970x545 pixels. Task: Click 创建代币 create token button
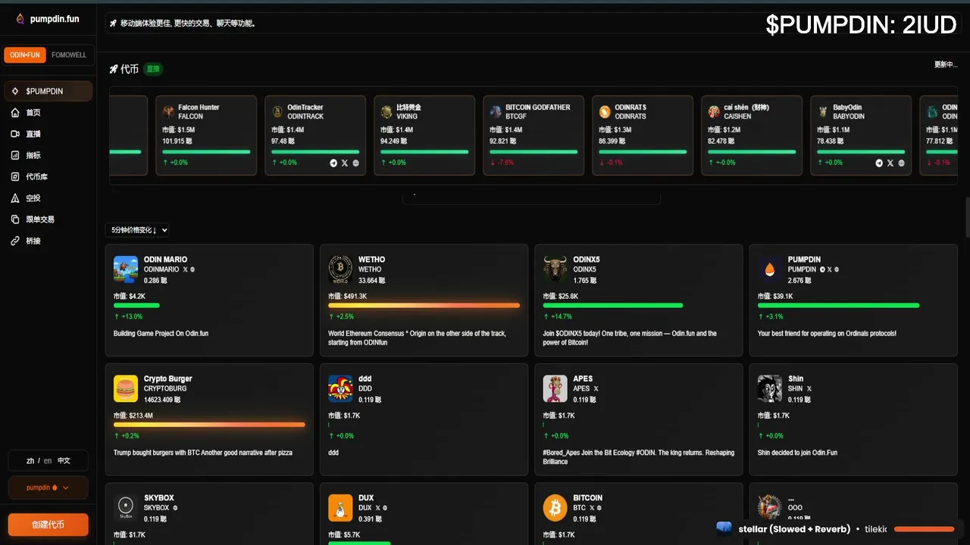point(48,525)
